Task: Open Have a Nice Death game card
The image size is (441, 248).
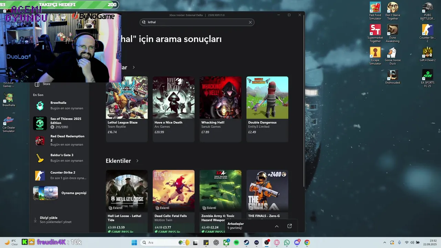Action: click(174, 109)
